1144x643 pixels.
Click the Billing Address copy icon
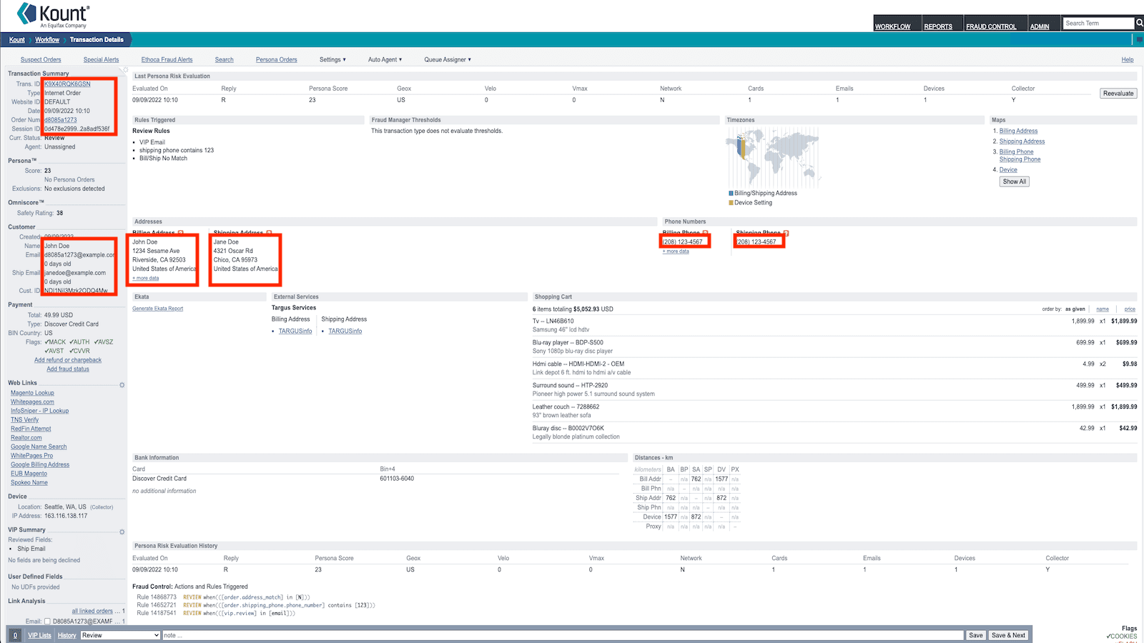(181, 233)
